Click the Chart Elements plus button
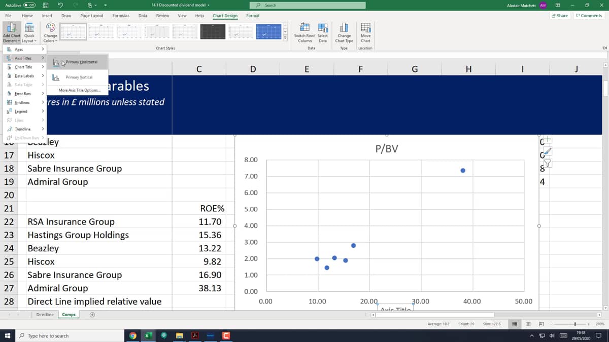Image resolution: width=609 pixels, height=342 pixels. coord(548,140)
